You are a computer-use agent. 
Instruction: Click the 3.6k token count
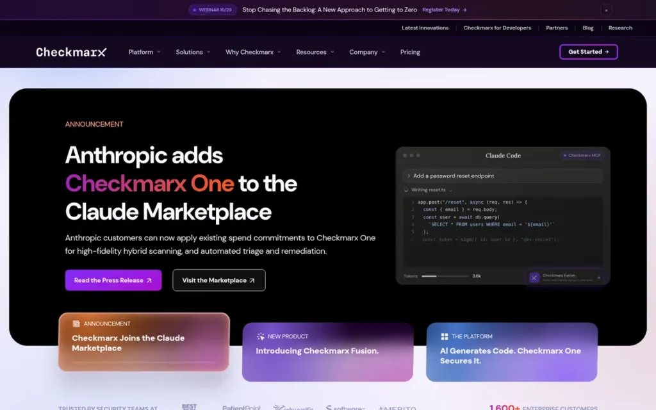pyautogui.click(x=477, y=276)
